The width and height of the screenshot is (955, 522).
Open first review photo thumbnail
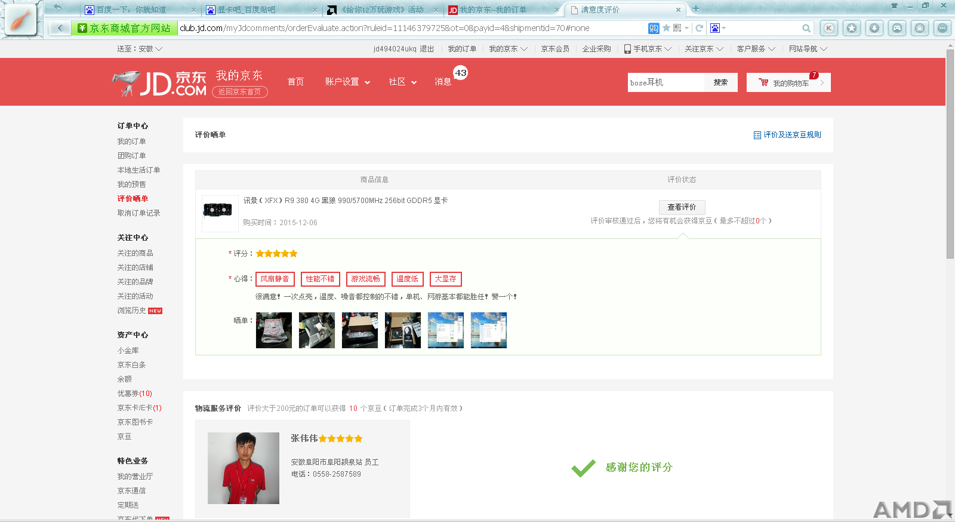pos(274,330)
